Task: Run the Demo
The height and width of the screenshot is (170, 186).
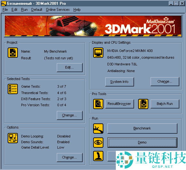Action: pos(142,142)
